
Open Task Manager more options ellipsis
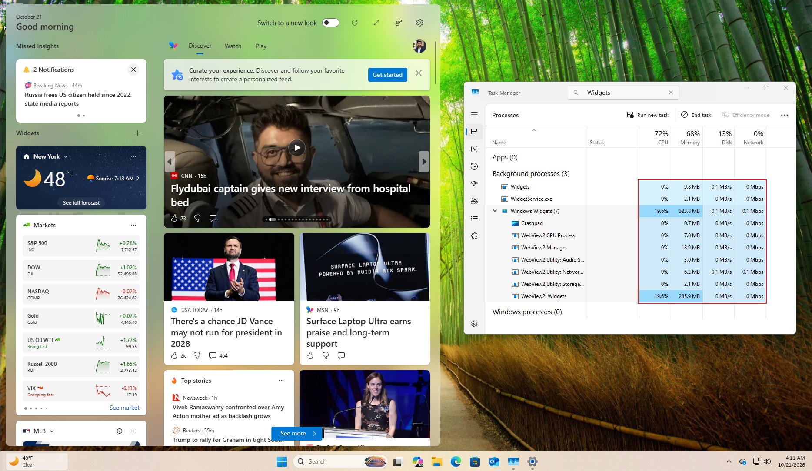point(785,115)
